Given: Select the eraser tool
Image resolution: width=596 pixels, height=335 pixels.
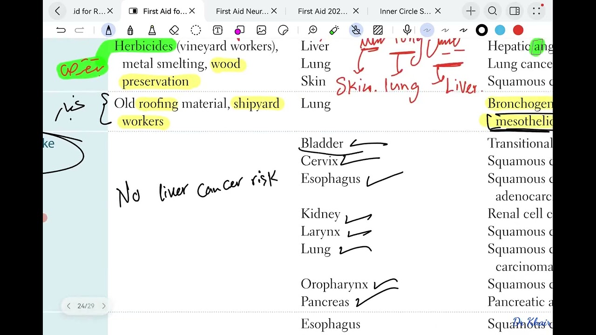Looking at the screenshot, I should 174,30.
